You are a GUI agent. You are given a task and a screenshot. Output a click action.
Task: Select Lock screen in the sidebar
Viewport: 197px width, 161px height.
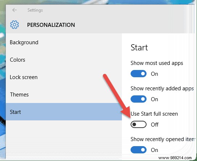(x=64, y=77)
